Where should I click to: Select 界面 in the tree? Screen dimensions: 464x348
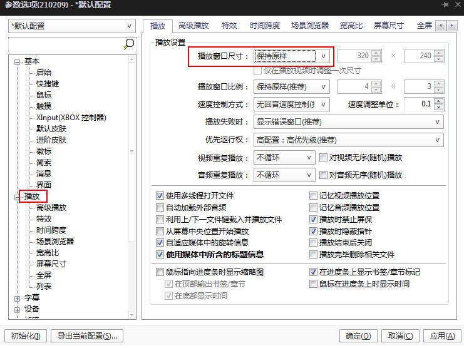[44, 185]
